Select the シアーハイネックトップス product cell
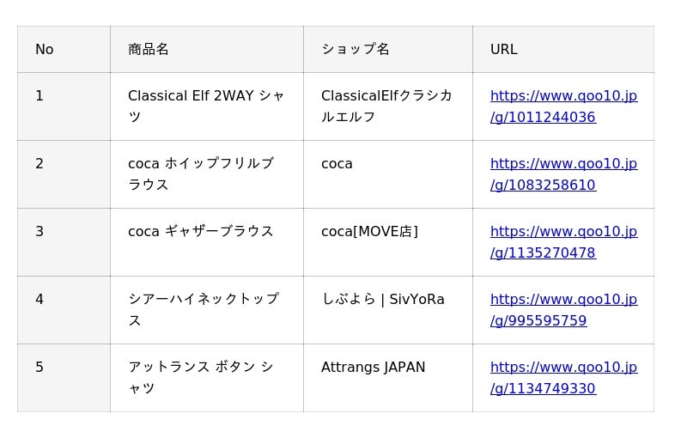This screenshot has height=438, width=687. [x=204, y=310]
